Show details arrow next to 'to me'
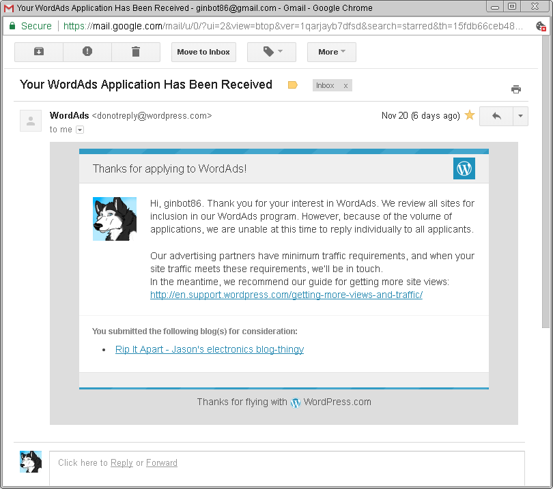The height and width of the screenshot is (489, 553). click(x=80, y=130)
